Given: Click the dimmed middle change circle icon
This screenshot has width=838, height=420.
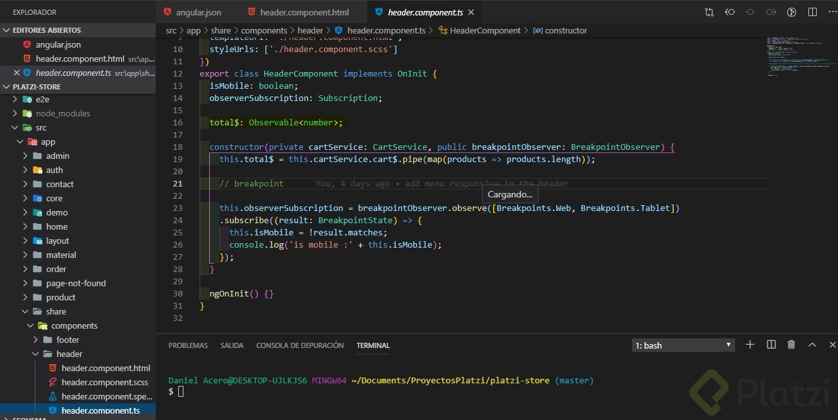Looking at the screenshot, I should pyautogui.click(x=750, y=12).
